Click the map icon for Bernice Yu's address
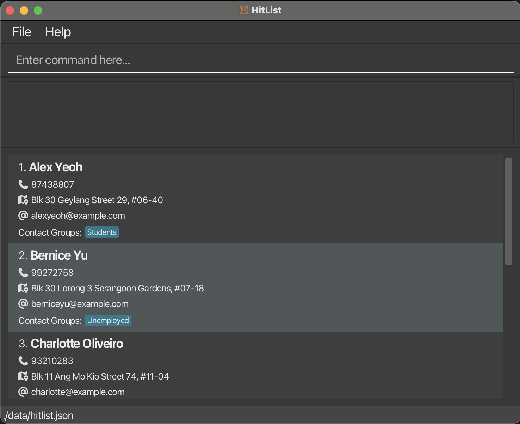520x424 pixels. click(23, 288)
